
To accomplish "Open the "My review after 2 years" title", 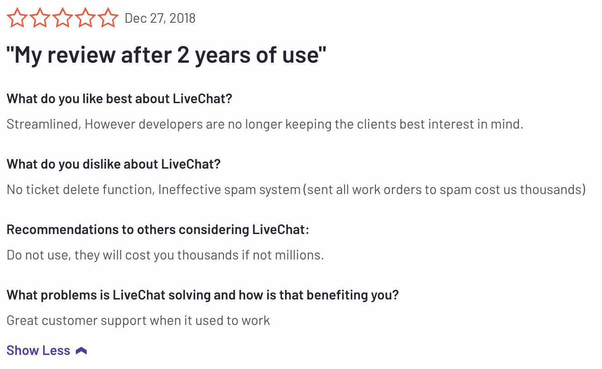I will pos(166,55).
